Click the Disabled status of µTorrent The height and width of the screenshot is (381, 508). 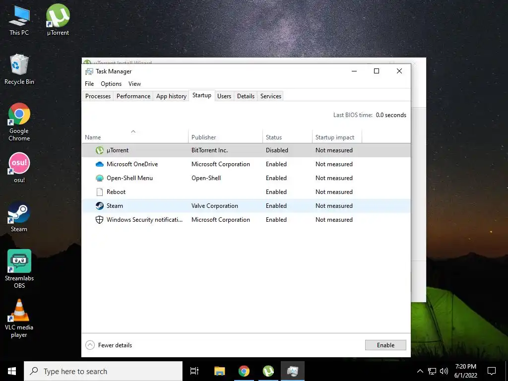tap(277, 150)
